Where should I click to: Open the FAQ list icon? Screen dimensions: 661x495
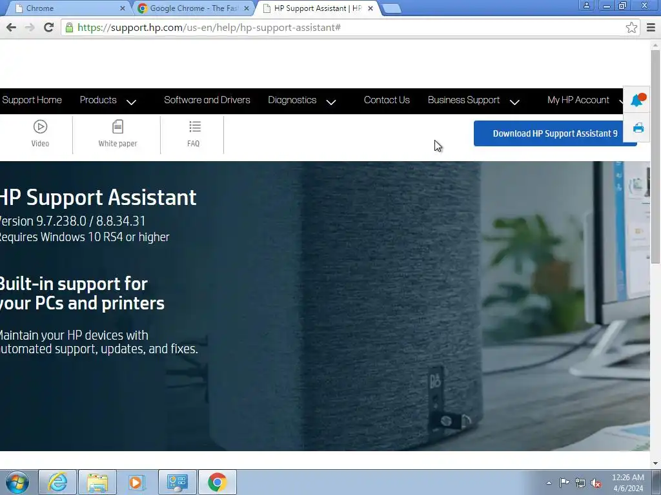pos(195,126)
